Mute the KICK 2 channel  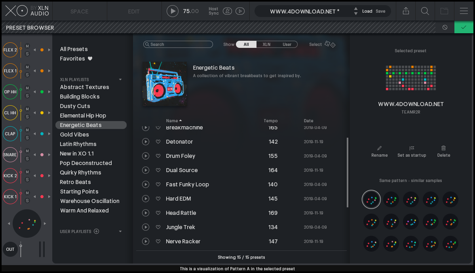[27, 172]
